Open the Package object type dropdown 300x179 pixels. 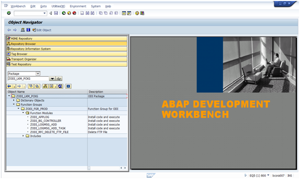point(38,74)
